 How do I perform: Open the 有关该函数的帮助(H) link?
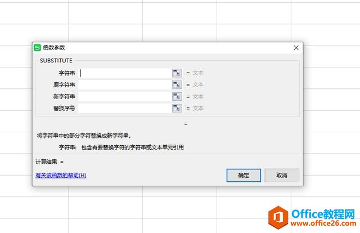61,176
